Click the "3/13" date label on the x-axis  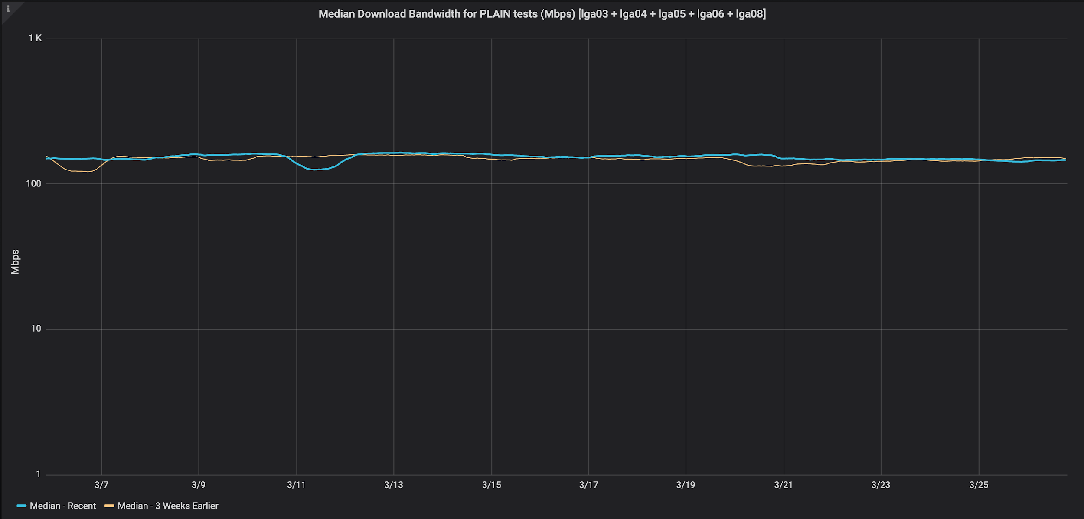tap(395, 485)
